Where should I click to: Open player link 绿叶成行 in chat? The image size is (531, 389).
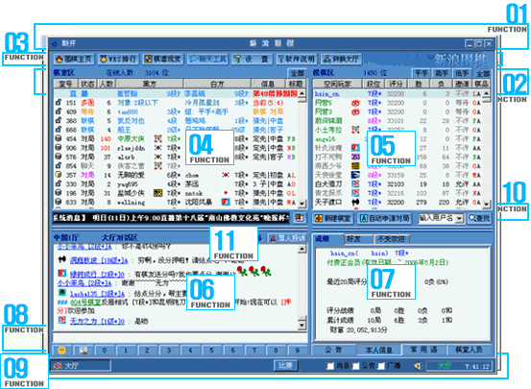point(97,274)
